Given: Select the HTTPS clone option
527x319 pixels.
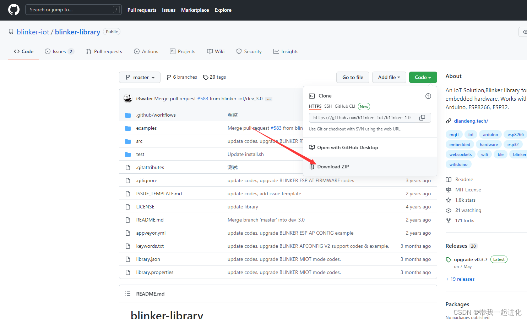Looking at the screenshot, I should [x=315, y=106].
